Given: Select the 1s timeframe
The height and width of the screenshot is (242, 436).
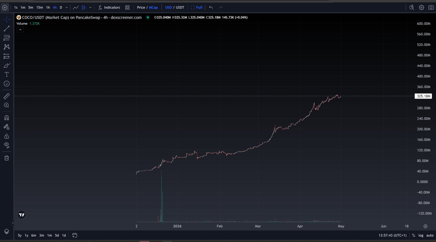Looking at the screenshot, I should (x=16, y=7).
